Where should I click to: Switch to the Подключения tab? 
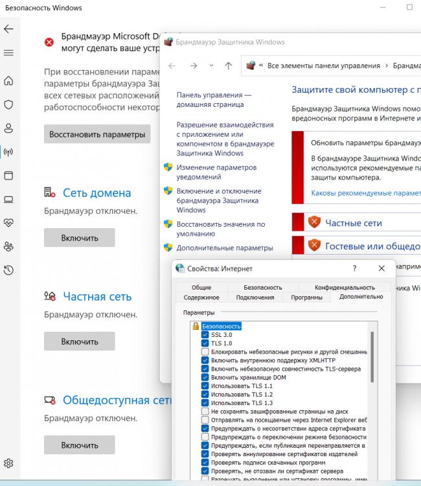pyautogui.click(x=255, y=297)
